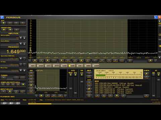Viewport: 161px width, 120px height.
Task: Toggle the AF Vol indicator
Action: click(159, 75)
